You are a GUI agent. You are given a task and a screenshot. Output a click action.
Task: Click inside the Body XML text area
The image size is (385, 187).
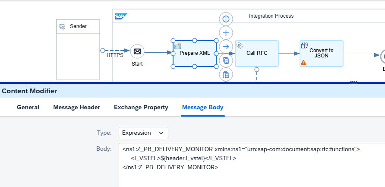tap(252, 165)
